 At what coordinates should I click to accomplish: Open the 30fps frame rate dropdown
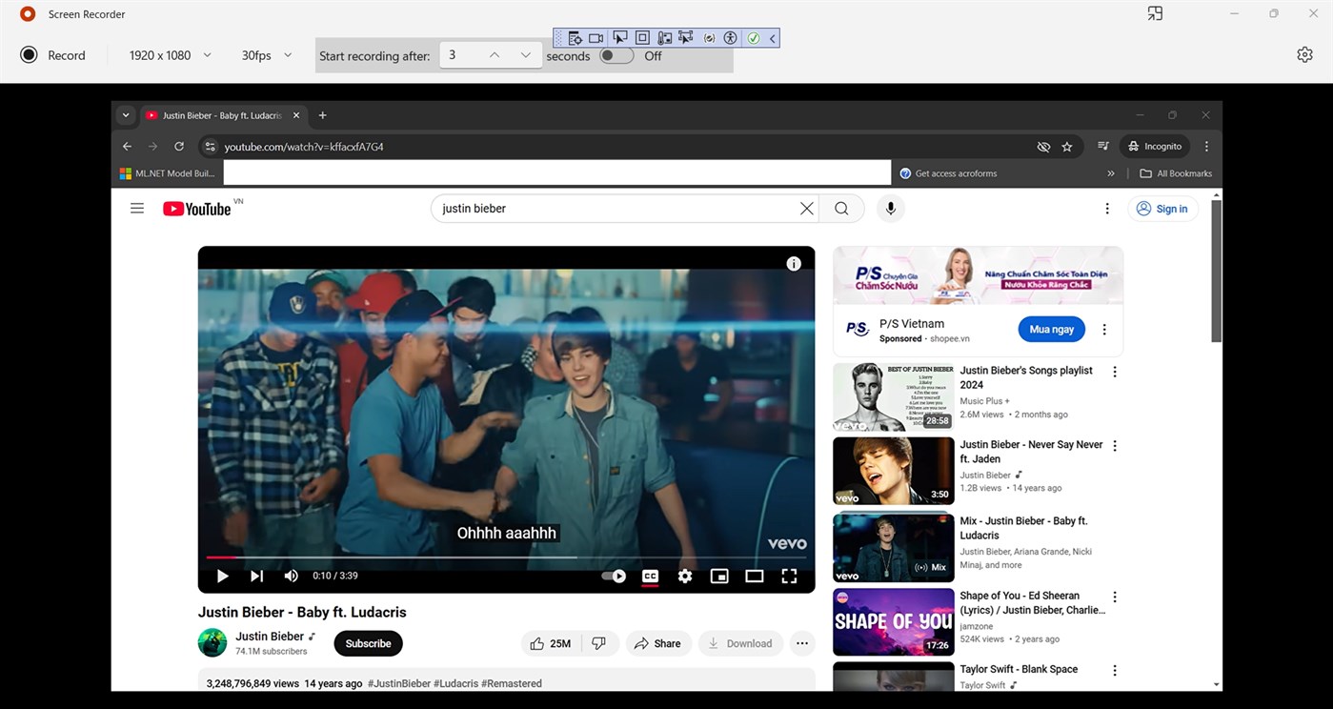[265, 55]
